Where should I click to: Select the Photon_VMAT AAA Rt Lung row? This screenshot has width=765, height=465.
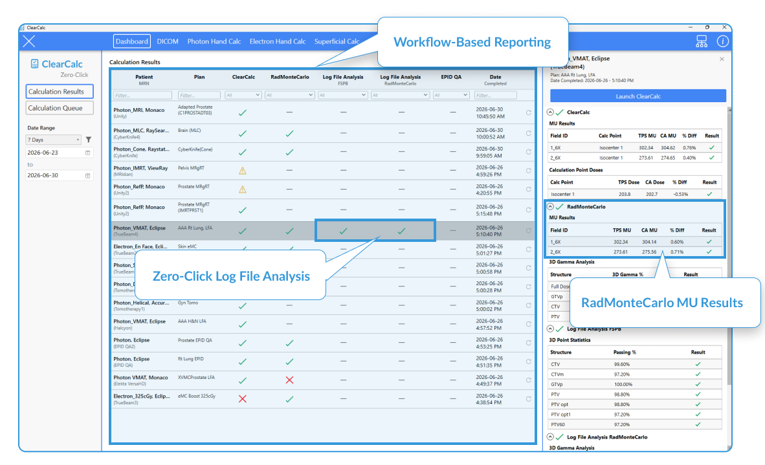[322, 231]
